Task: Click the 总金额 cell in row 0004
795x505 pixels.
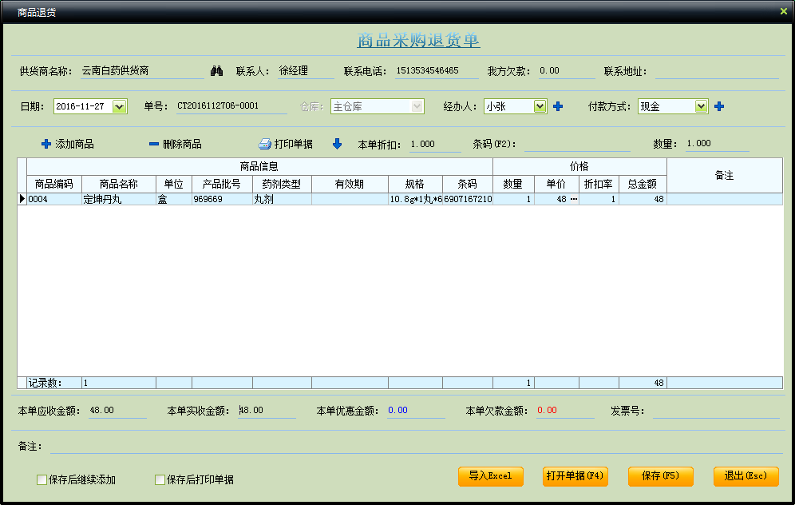Action: (643, 199)
